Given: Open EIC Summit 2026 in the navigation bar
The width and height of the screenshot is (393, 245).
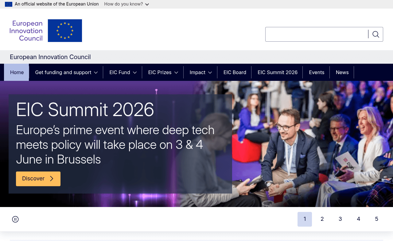Looking at the screenshot, I should [277, 72].
